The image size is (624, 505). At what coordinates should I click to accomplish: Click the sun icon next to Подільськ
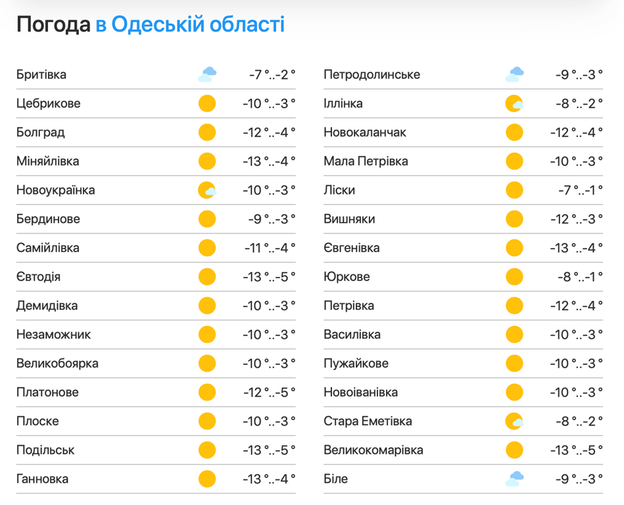click(x=207, y=450)
